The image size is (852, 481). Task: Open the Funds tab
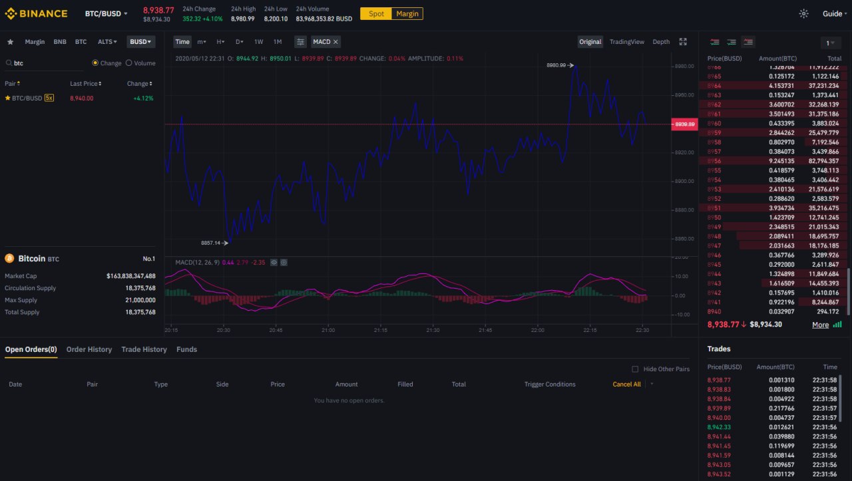[x=186, y=349]
